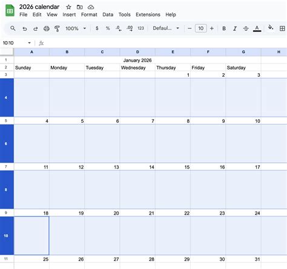The height and width of the screenshot is (269, 287).
Task: Click the January 2026 title cell
Action: [137, 60]
